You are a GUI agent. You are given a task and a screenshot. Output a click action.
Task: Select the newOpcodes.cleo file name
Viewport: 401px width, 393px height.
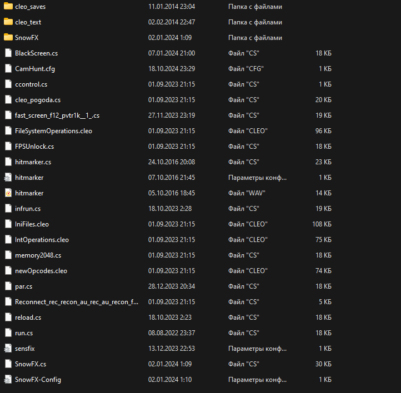point(41,271)
